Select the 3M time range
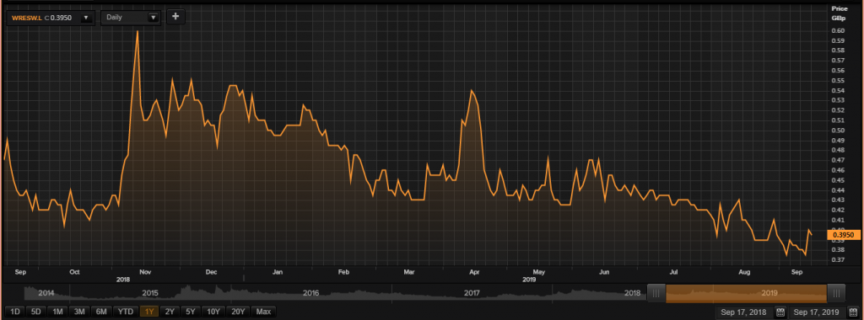 point(78,312)
